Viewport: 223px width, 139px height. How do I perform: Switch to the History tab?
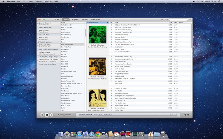85,19
